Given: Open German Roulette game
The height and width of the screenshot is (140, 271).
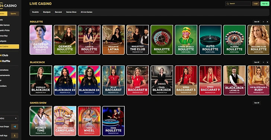Looking at the screenshot, I should [x=65, y=40].
